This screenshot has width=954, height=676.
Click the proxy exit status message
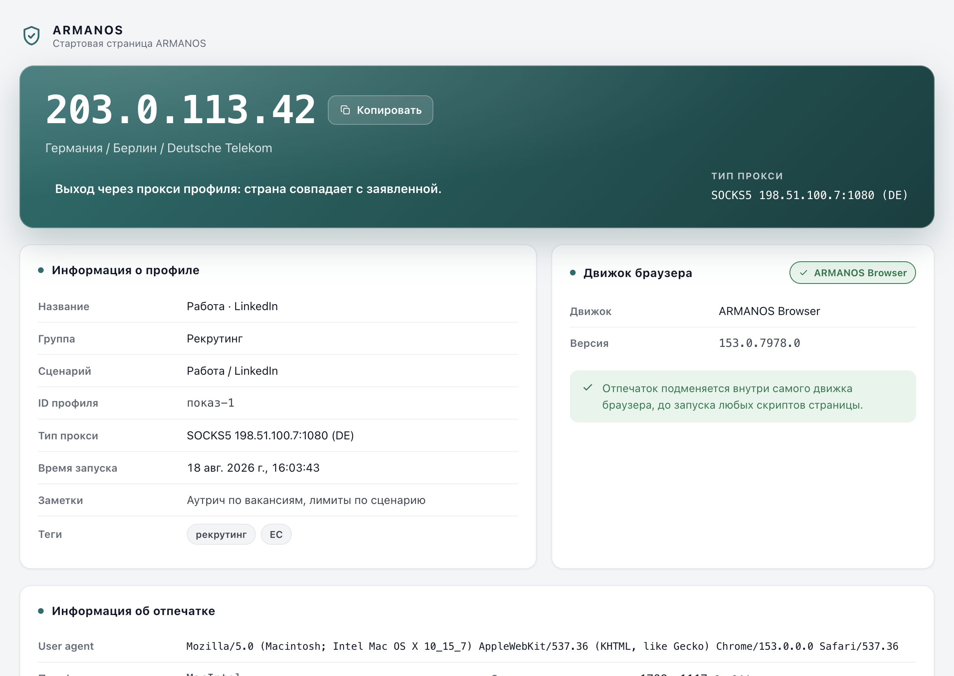[248, 189]
